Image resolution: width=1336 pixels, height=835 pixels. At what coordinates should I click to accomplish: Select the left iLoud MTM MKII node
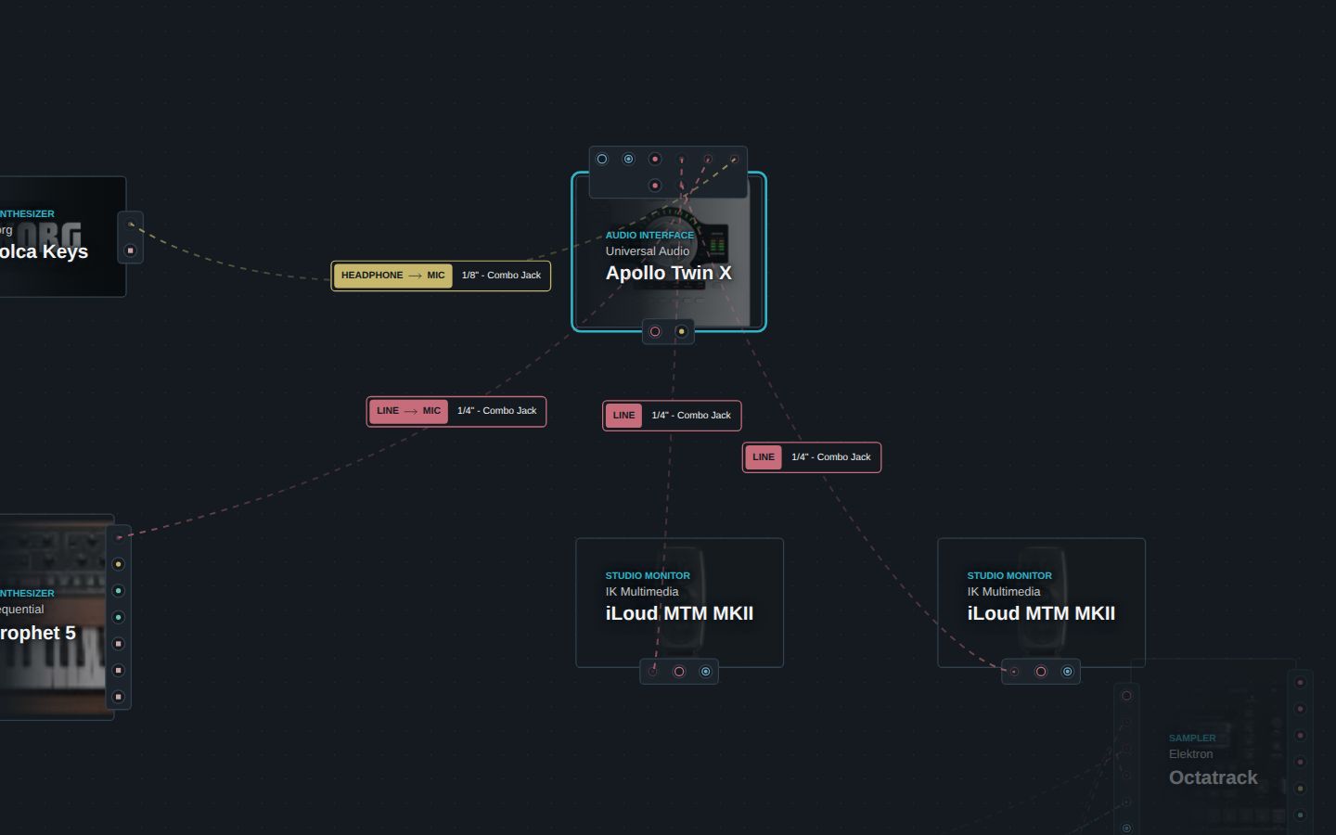pyautogui.click(x=680, y=603)
